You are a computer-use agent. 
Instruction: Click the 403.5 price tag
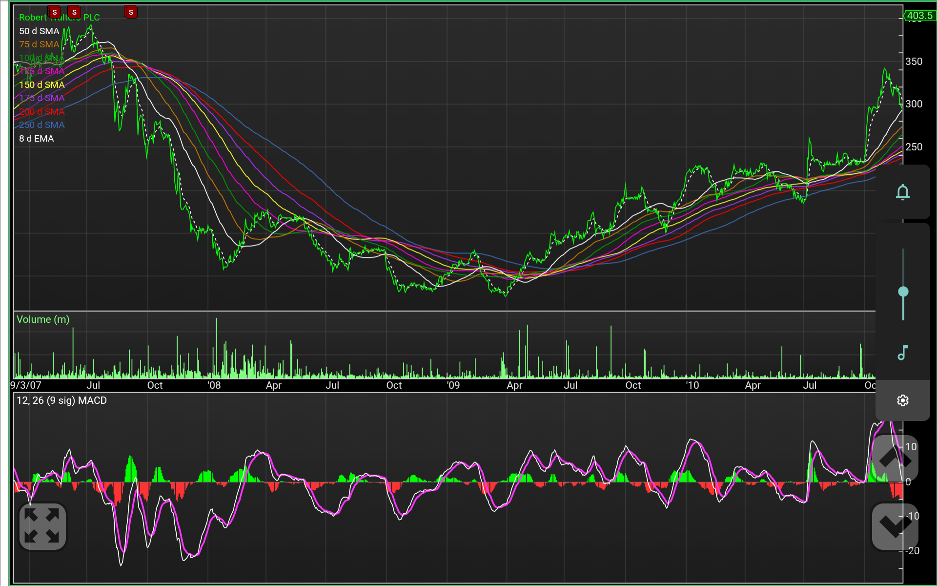(x=919, y=16)
